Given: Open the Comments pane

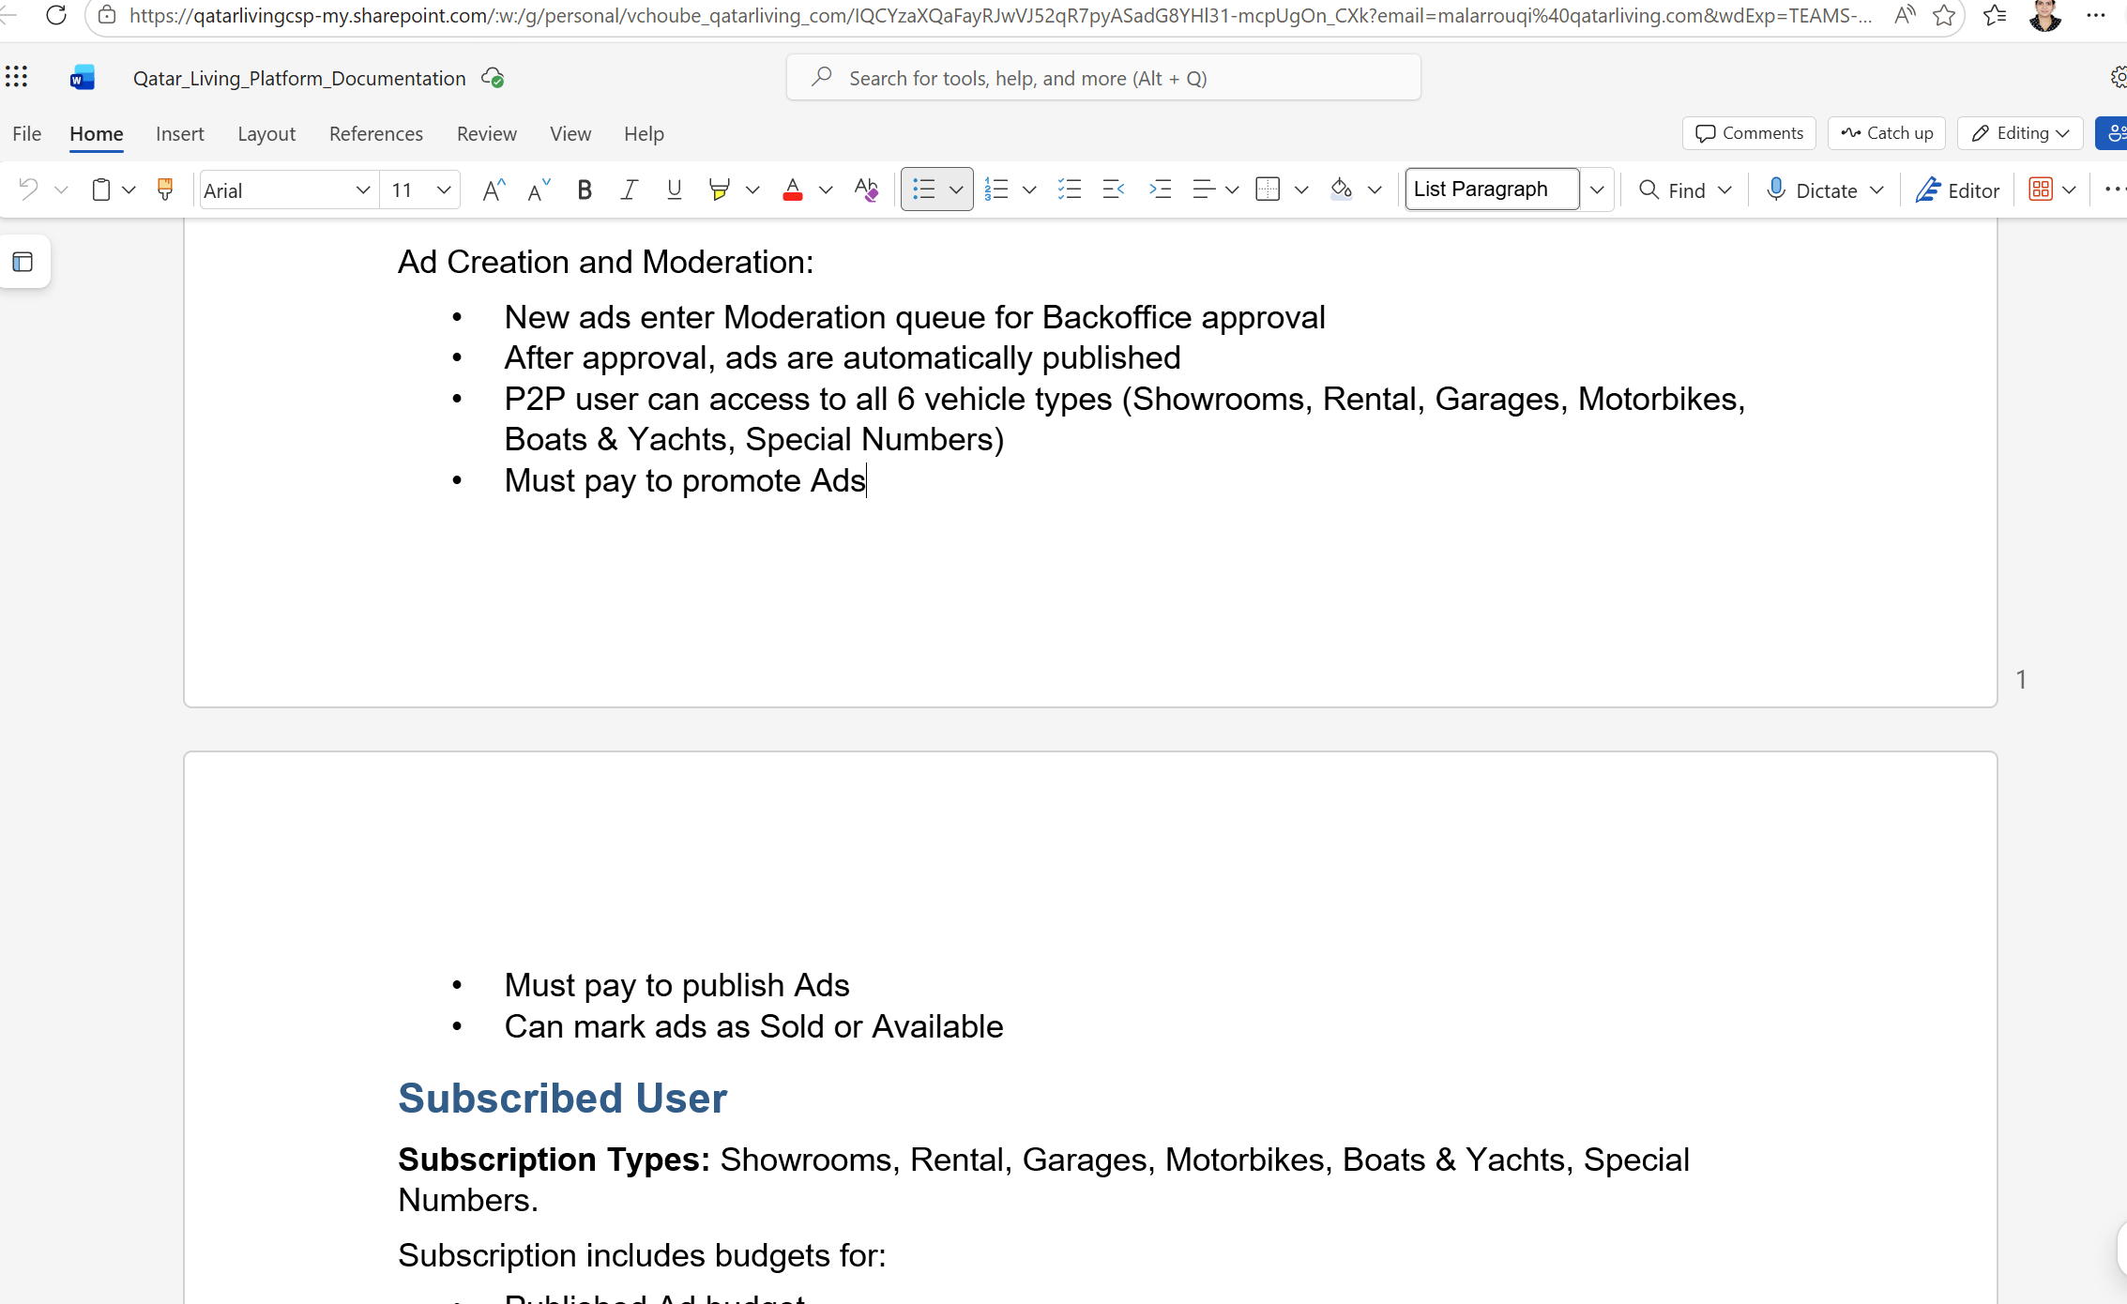Looking at the screenshot, I should pos(1749,133).
